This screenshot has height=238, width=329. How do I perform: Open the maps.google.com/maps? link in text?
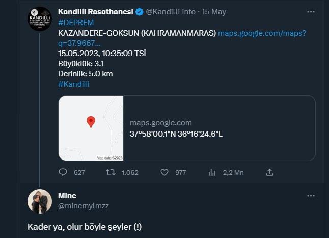coord(262,33)
